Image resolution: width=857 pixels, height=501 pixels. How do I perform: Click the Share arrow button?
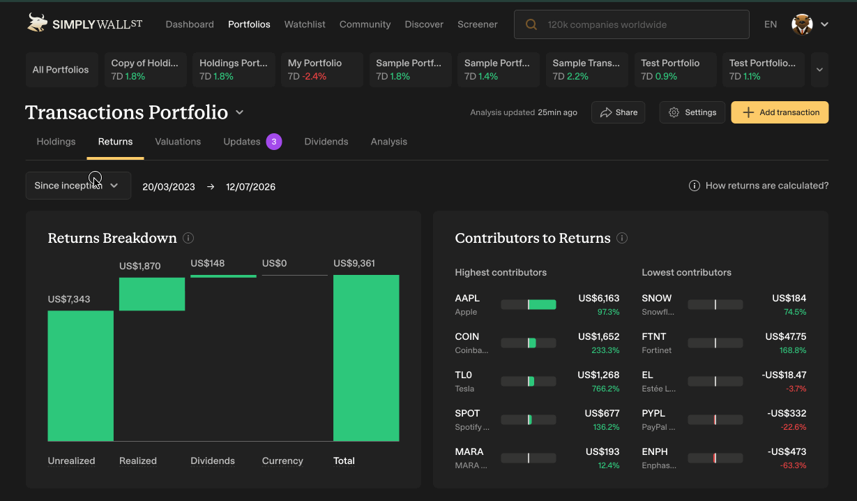pyautogui.click(x=619, y=112)
